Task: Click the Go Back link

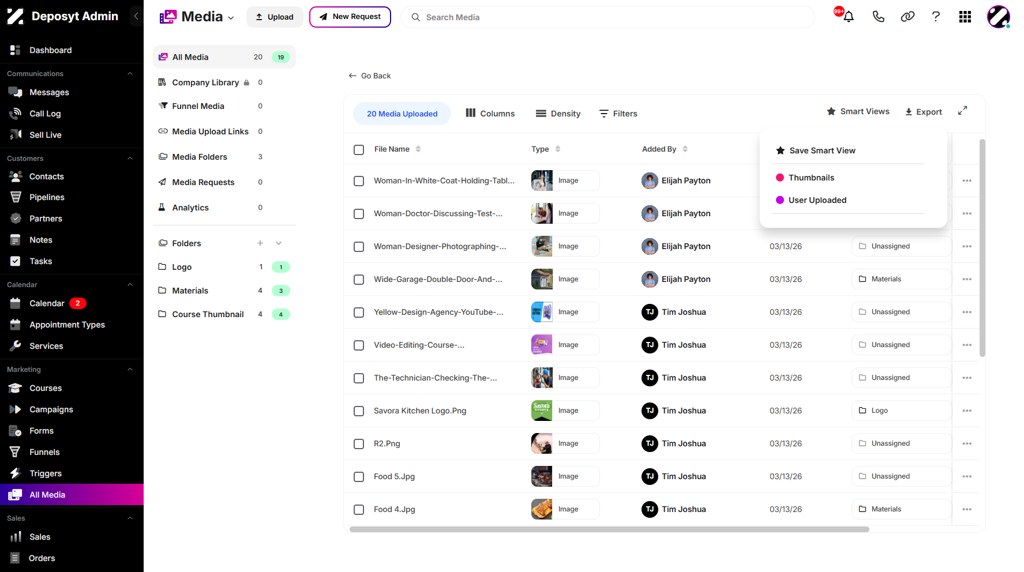Action: click(x=370, y=76)
